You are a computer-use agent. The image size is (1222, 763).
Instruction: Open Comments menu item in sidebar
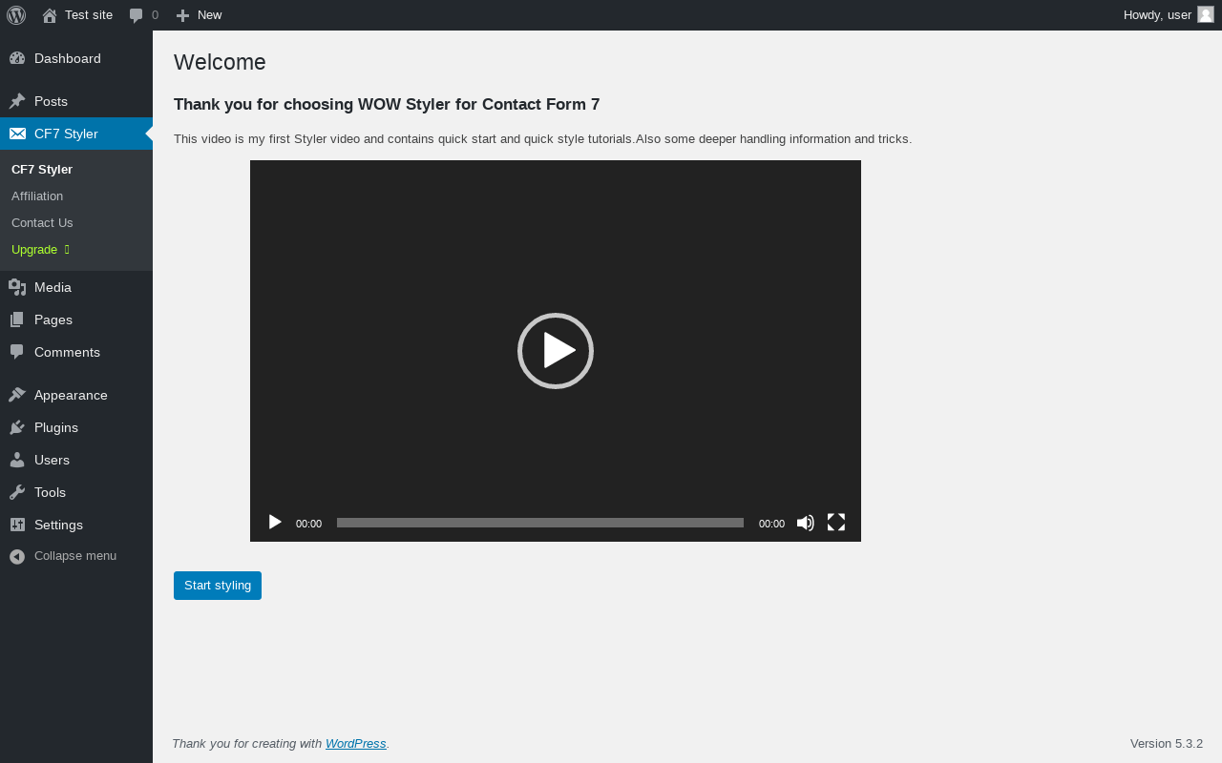pyautogui.click(x=76, y=352)
